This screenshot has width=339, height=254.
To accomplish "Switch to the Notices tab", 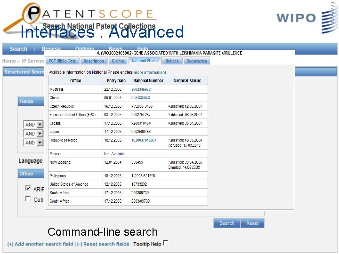I will click(x=172, y=61).
